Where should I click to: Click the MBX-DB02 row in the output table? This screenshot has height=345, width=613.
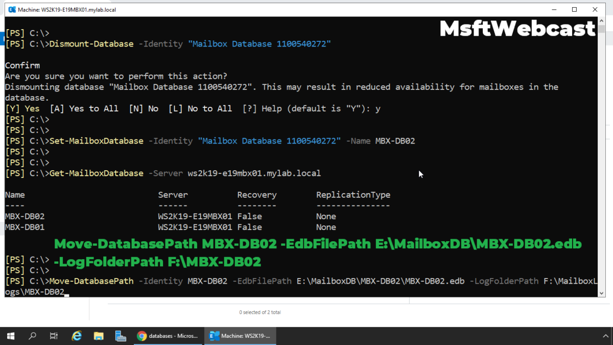25,216
